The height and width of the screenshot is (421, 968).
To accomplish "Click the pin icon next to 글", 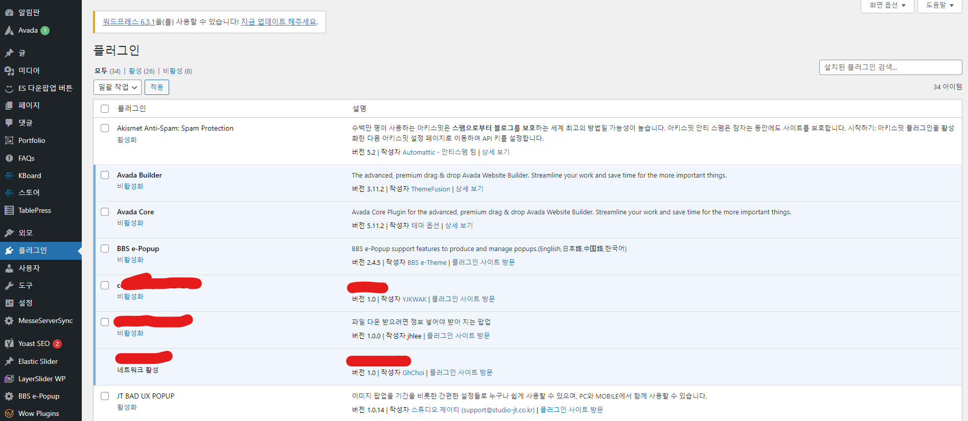I will point(9,53).
